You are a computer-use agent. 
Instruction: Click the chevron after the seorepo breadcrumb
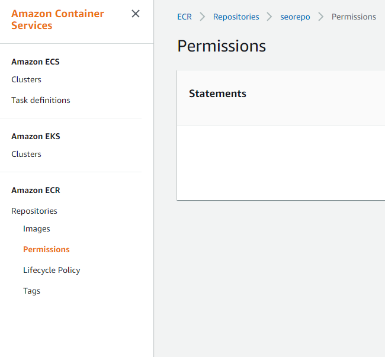[x=321, y=17]
